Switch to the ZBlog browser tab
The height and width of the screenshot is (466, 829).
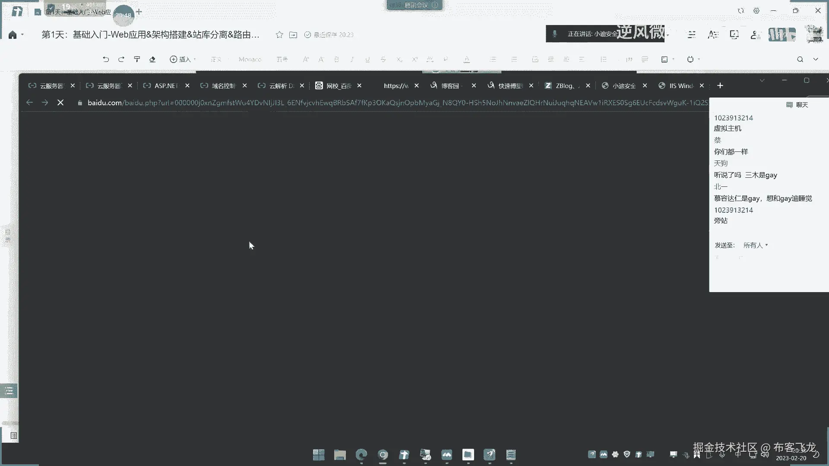pyautogui.click(x=564, y=86)
